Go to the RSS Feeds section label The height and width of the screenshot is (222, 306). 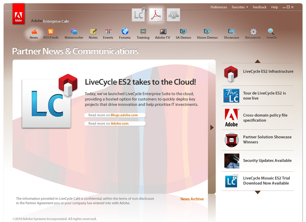click(x=51, y=37)
